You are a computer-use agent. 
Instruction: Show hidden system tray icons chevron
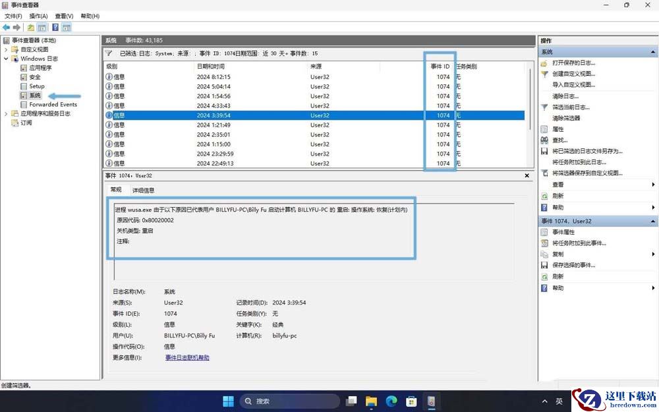(x=545, y=401)
